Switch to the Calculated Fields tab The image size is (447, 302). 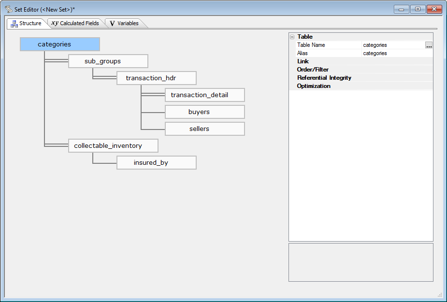(75, 23)
